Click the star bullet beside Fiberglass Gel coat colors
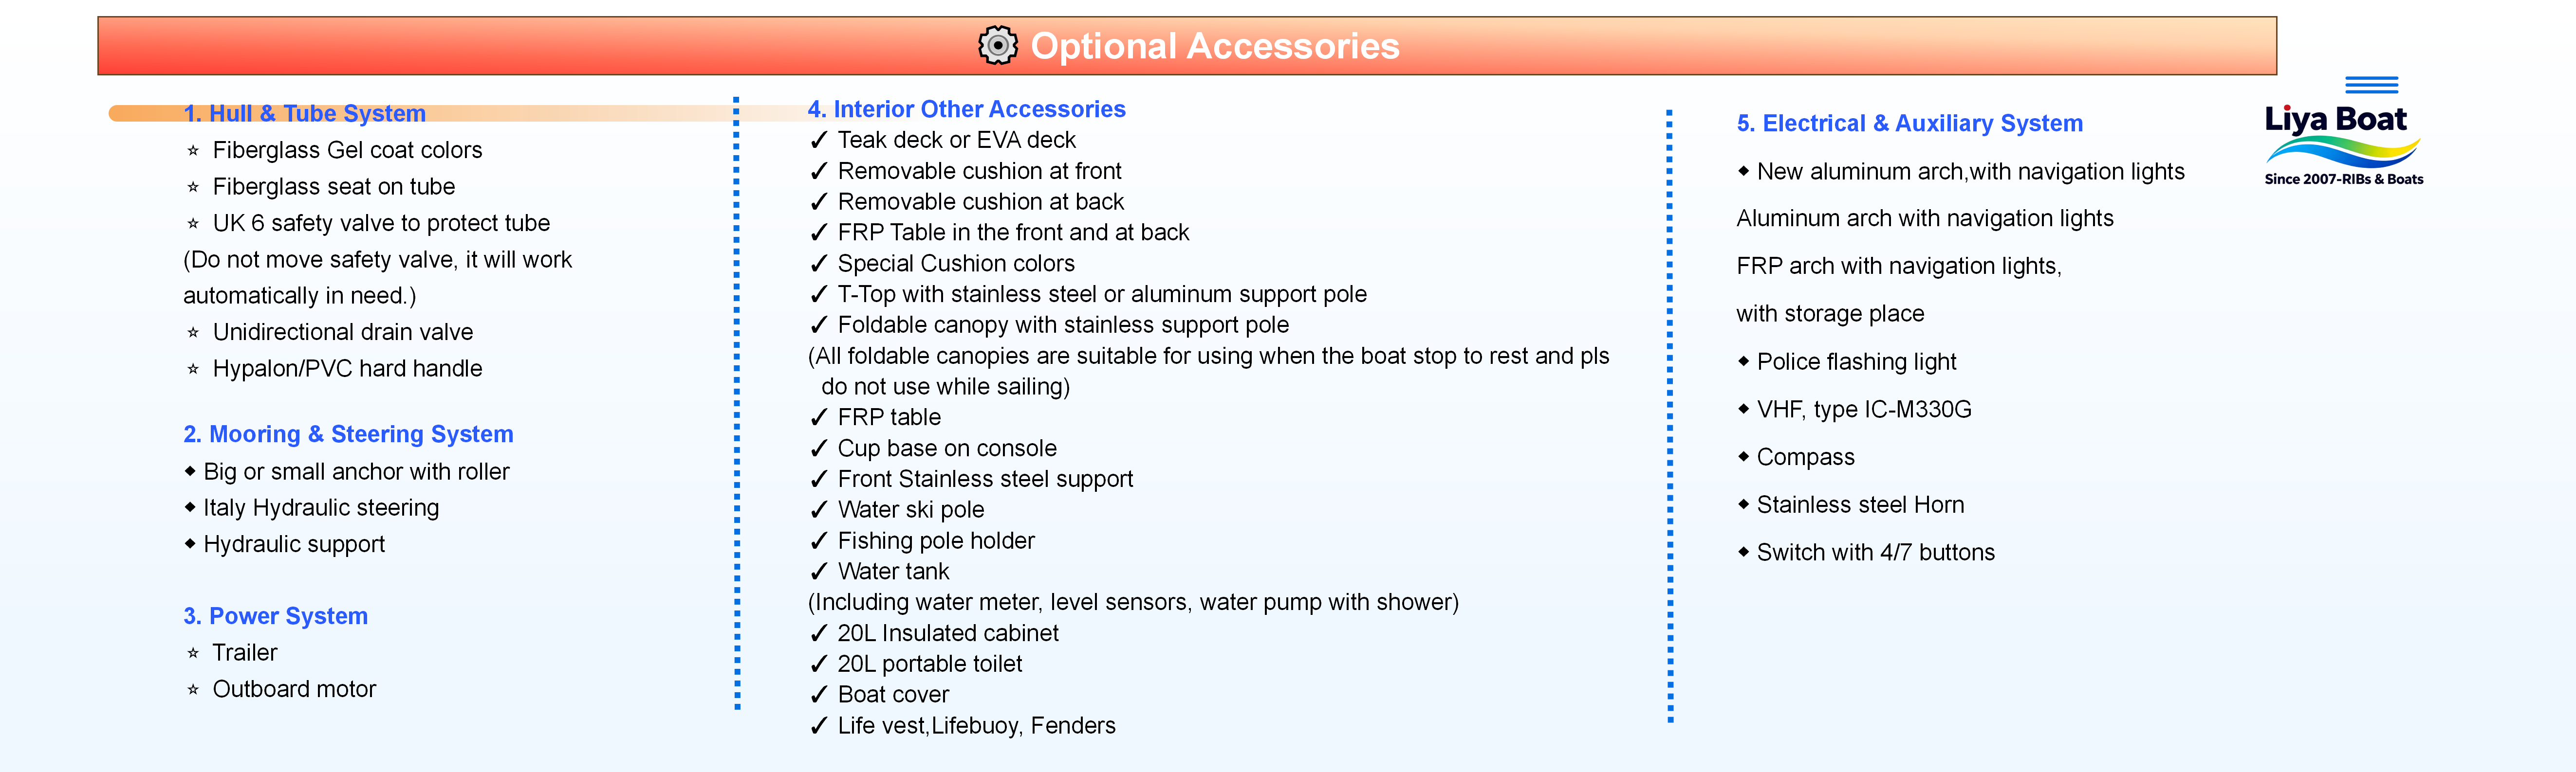 [193, 151]
